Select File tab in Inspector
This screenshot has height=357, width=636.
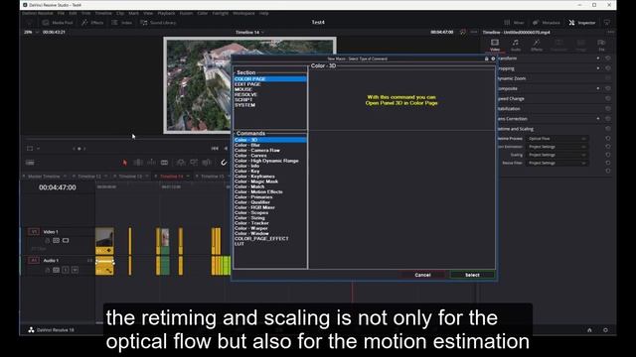click(601, 45)
